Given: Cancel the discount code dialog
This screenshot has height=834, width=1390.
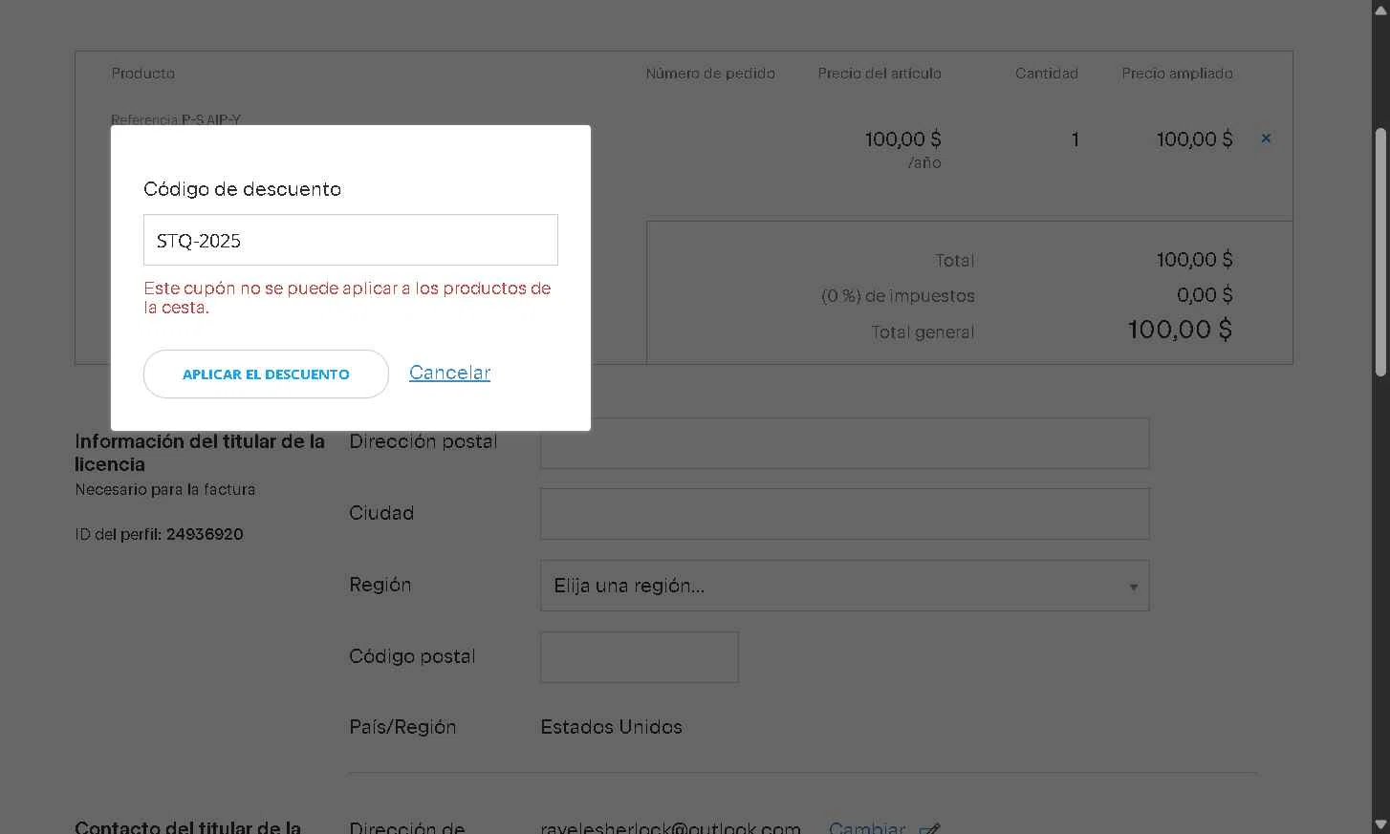Looking at the screenshot, I should point(449,373).
